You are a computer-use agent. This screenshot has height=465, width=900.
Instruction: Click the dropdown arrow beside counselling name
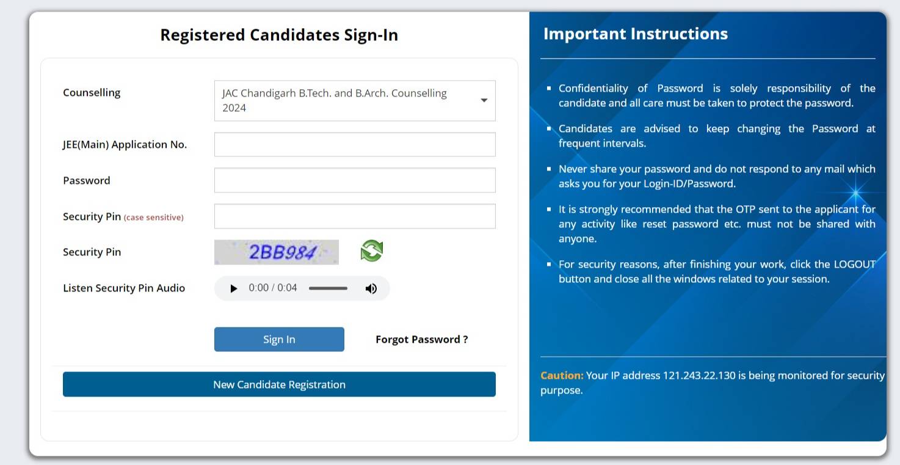tap(483, 100)
